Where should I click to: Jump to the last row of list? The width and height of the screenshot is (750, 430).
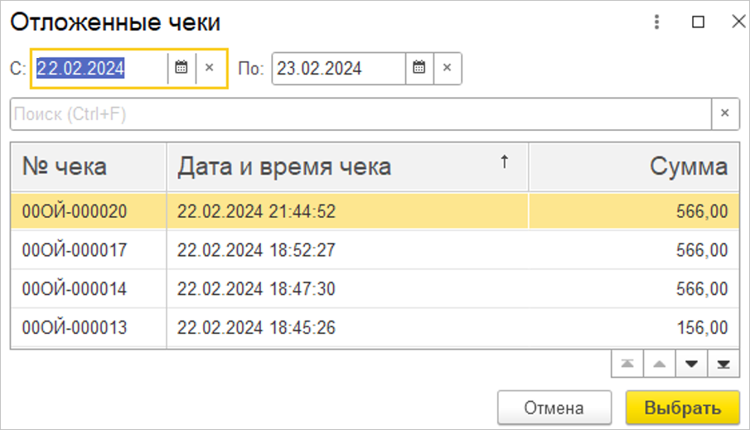point(723,364)
